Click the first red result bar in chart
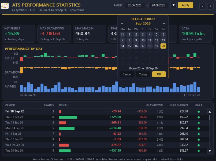This screenshot has width=216, height=161. 21,59
